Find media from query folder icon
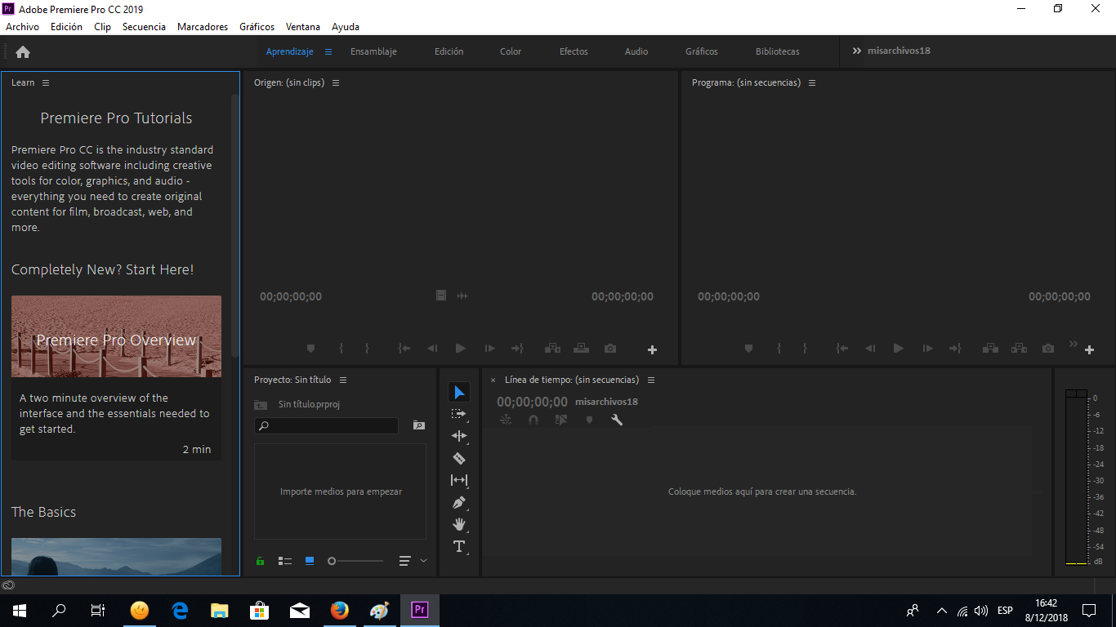The height and width of the screenshot is (627, 1116). (419, 425)
